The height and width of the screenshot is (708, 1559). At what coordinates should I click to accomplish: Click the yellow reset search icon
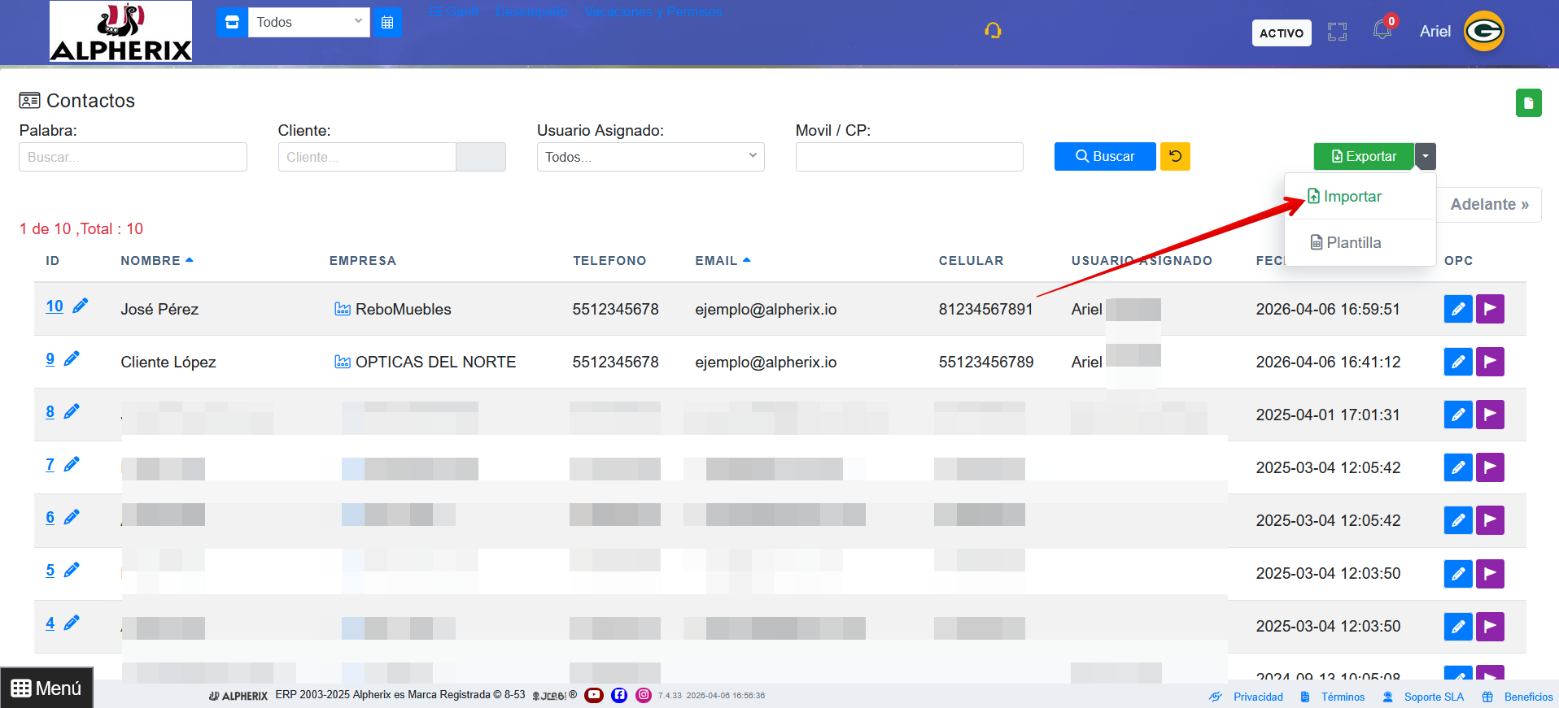point(1175,156)
